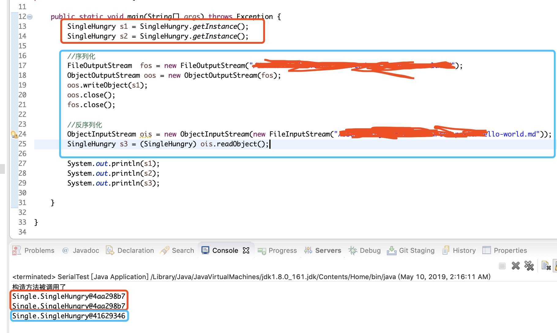The width and height of the screenshot is (557, 333).
Task: Click the '//序列化' comment line
Action: (x=81, y=56)
